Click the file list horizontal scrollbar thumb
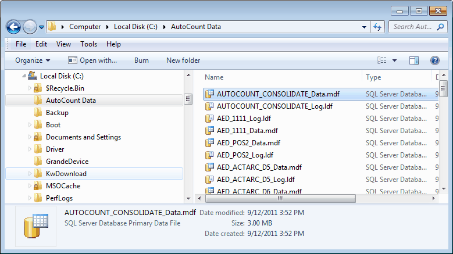This screenshot has width=453, height=254. tap(280, 198)
